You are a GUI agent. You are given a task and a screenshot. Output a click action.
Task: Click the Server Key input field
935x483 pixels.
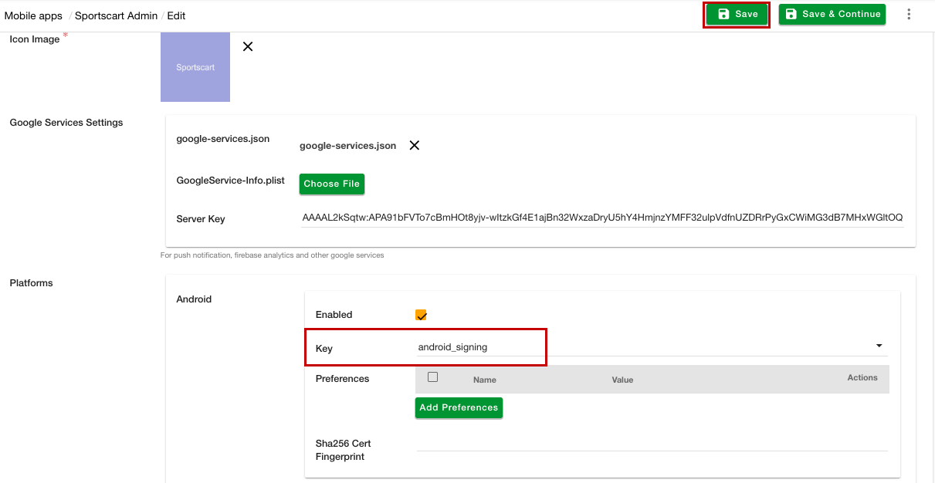click(x=602, y=218)
